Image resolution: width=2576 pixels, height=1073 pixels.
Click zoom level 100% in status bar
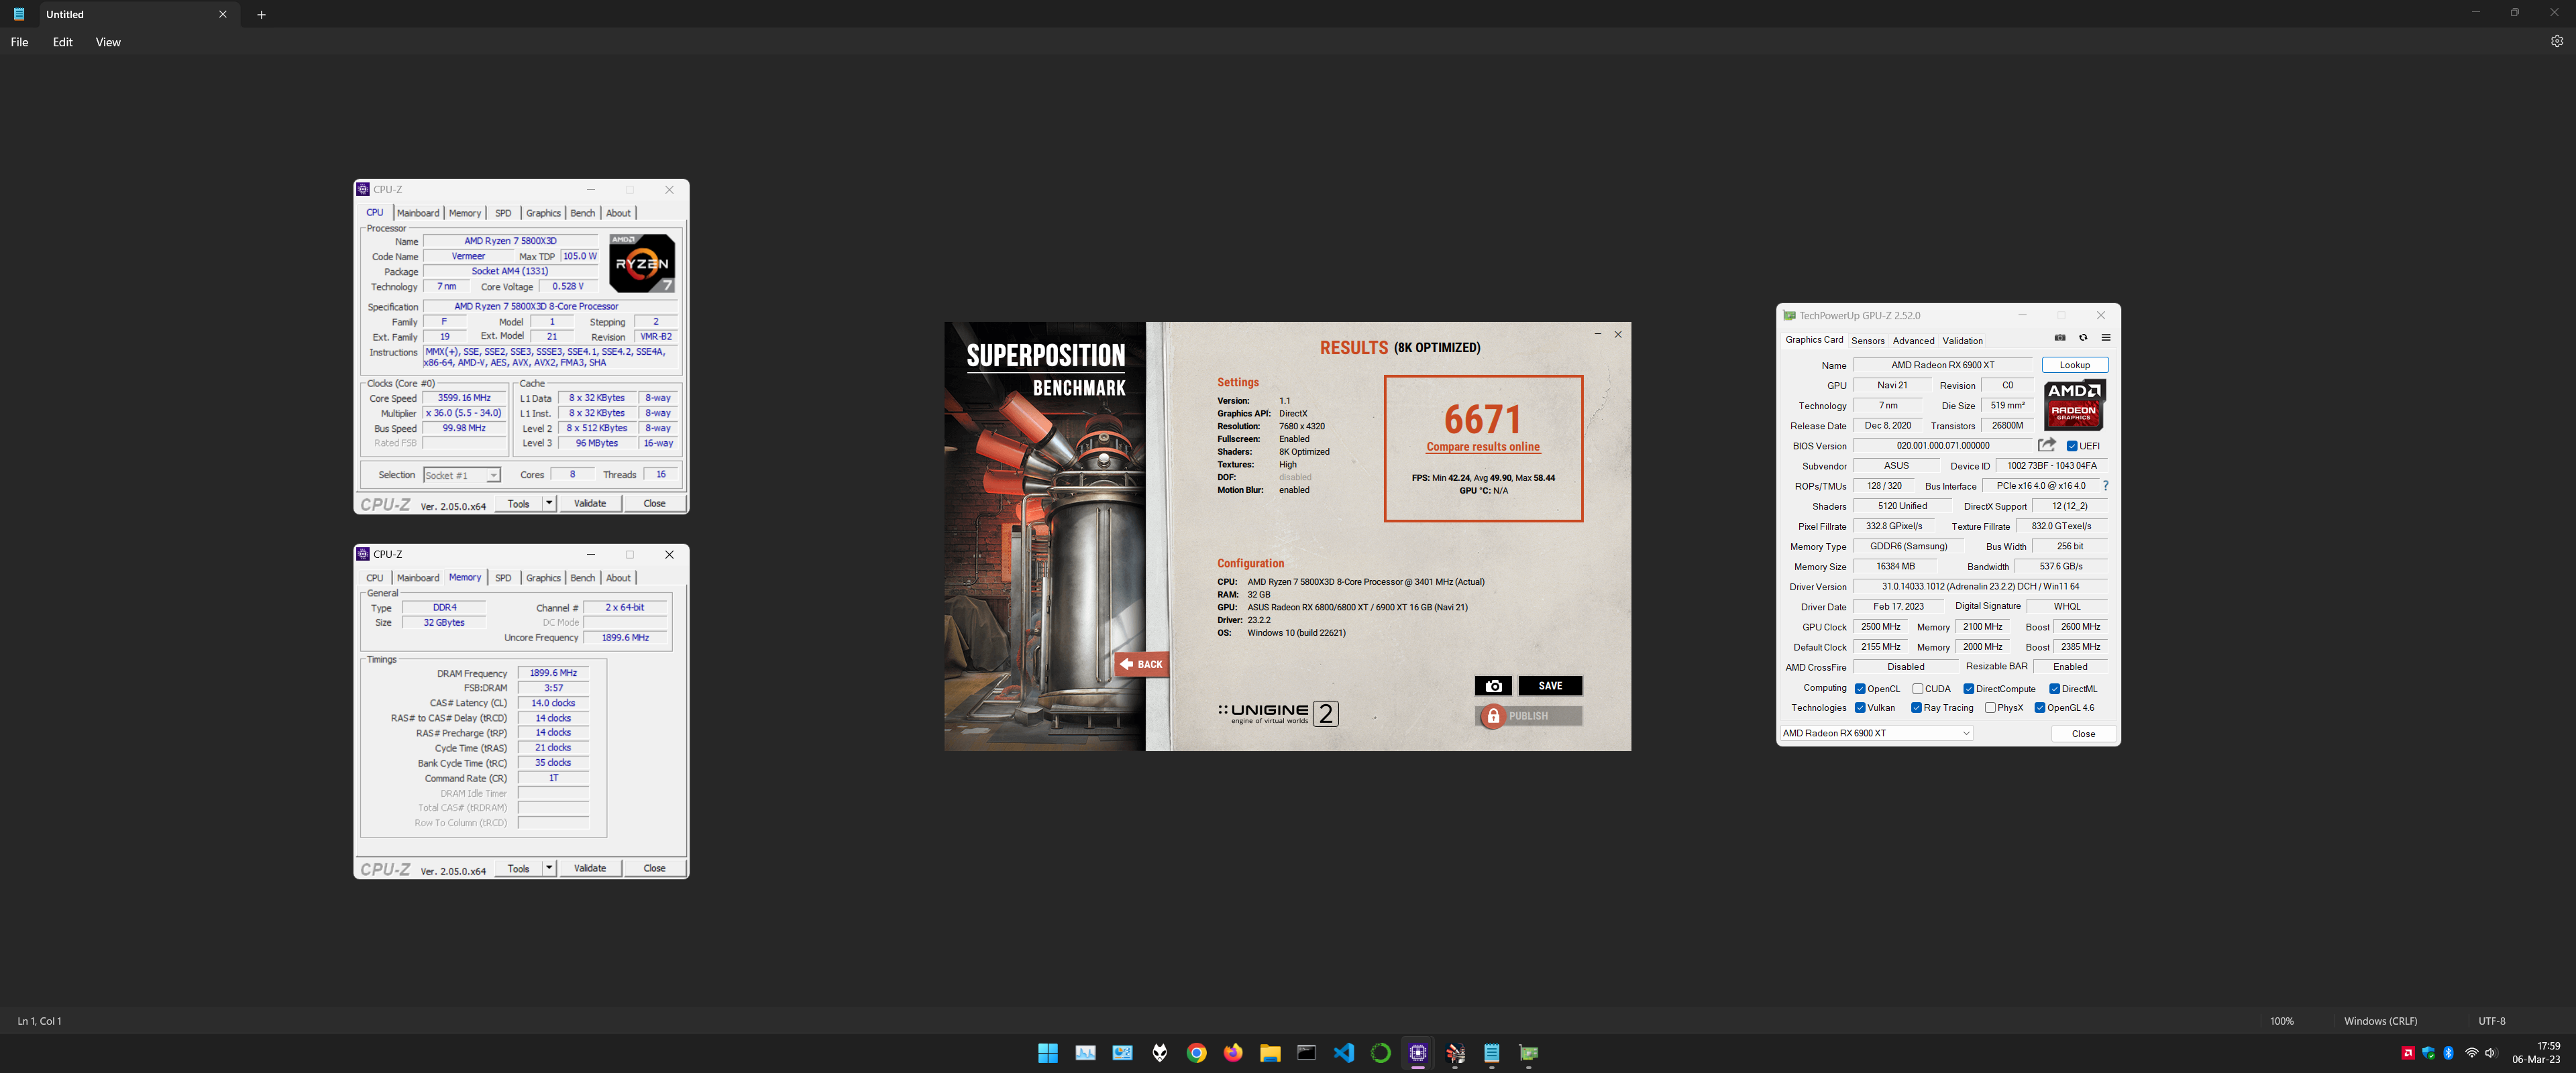(x=2282, y=1021)
